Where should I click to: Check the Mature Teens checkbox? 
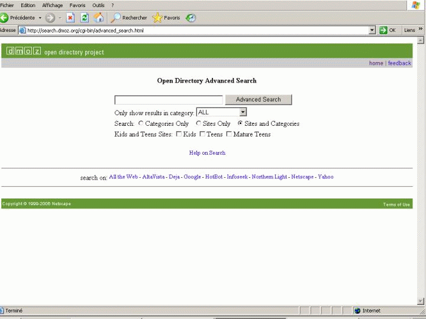click(x=230, y=134)
